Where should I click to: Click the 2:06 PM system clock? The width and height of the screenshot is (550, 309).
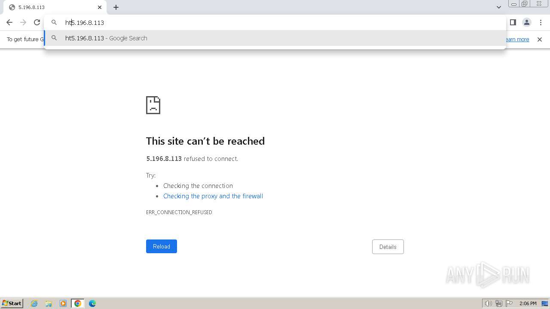point(528,303)
